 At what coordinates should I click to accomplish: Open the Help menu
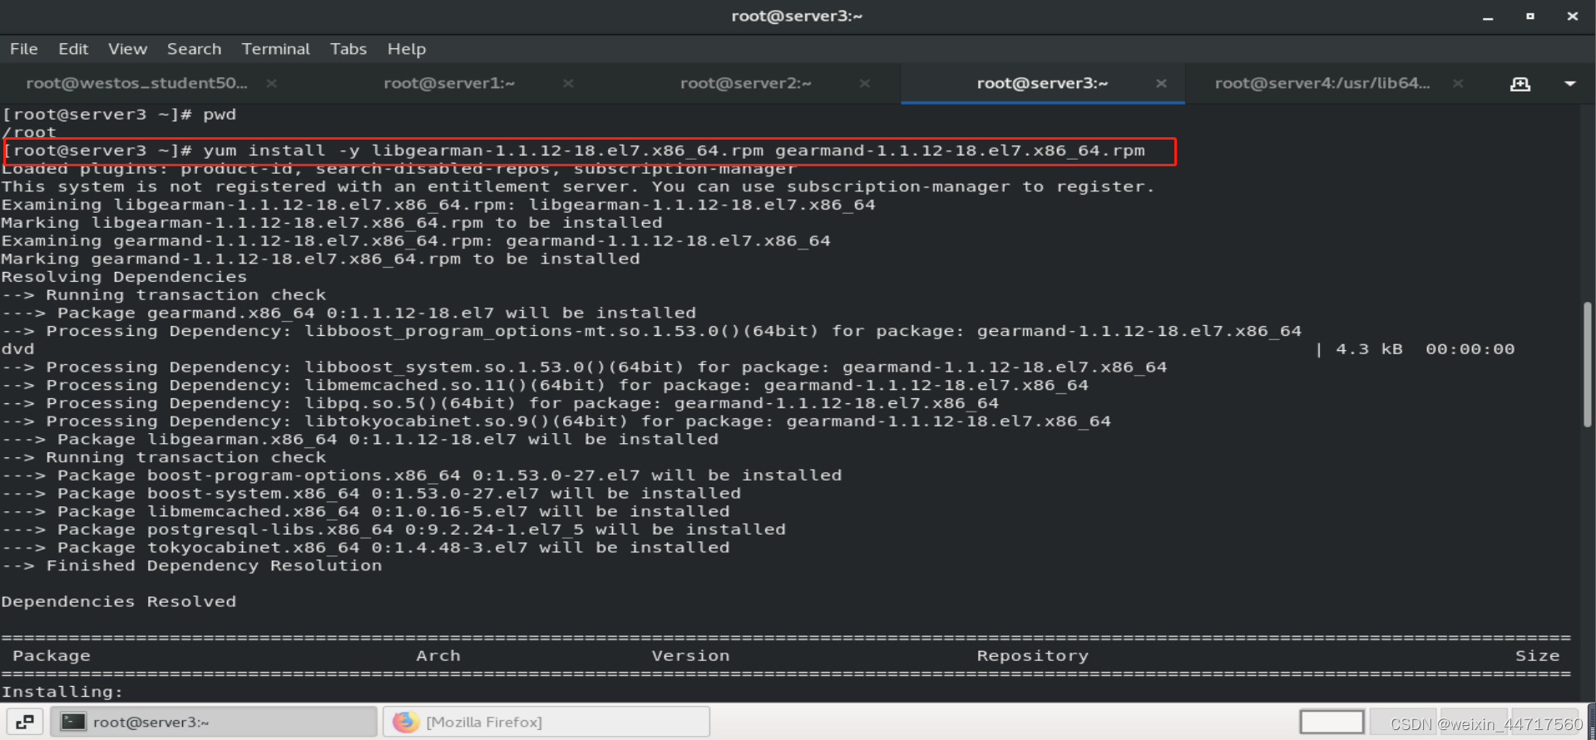pyautogui.click(x=406, y=49)
